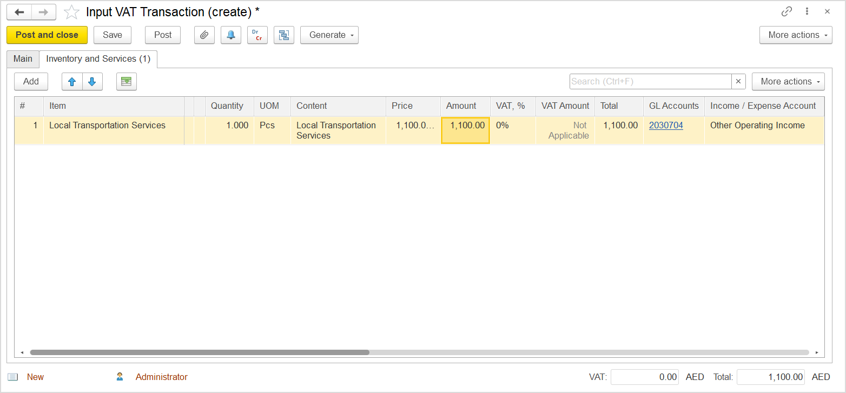Open document structure hierarchy icon
This screenshot has width=846, height=393.
(x=284, y=35)
